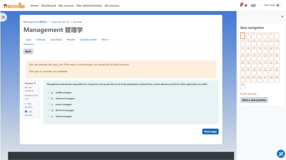Image resolution: width=286 pixels, height=160 pixels.
Task: Jump to question 32 in navigation
Action: pyautogui.click(x=260, y=65)
